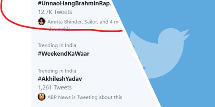
Task: Open the #WeekendKaWaar trending hashtag
Action: pos(63,54)
